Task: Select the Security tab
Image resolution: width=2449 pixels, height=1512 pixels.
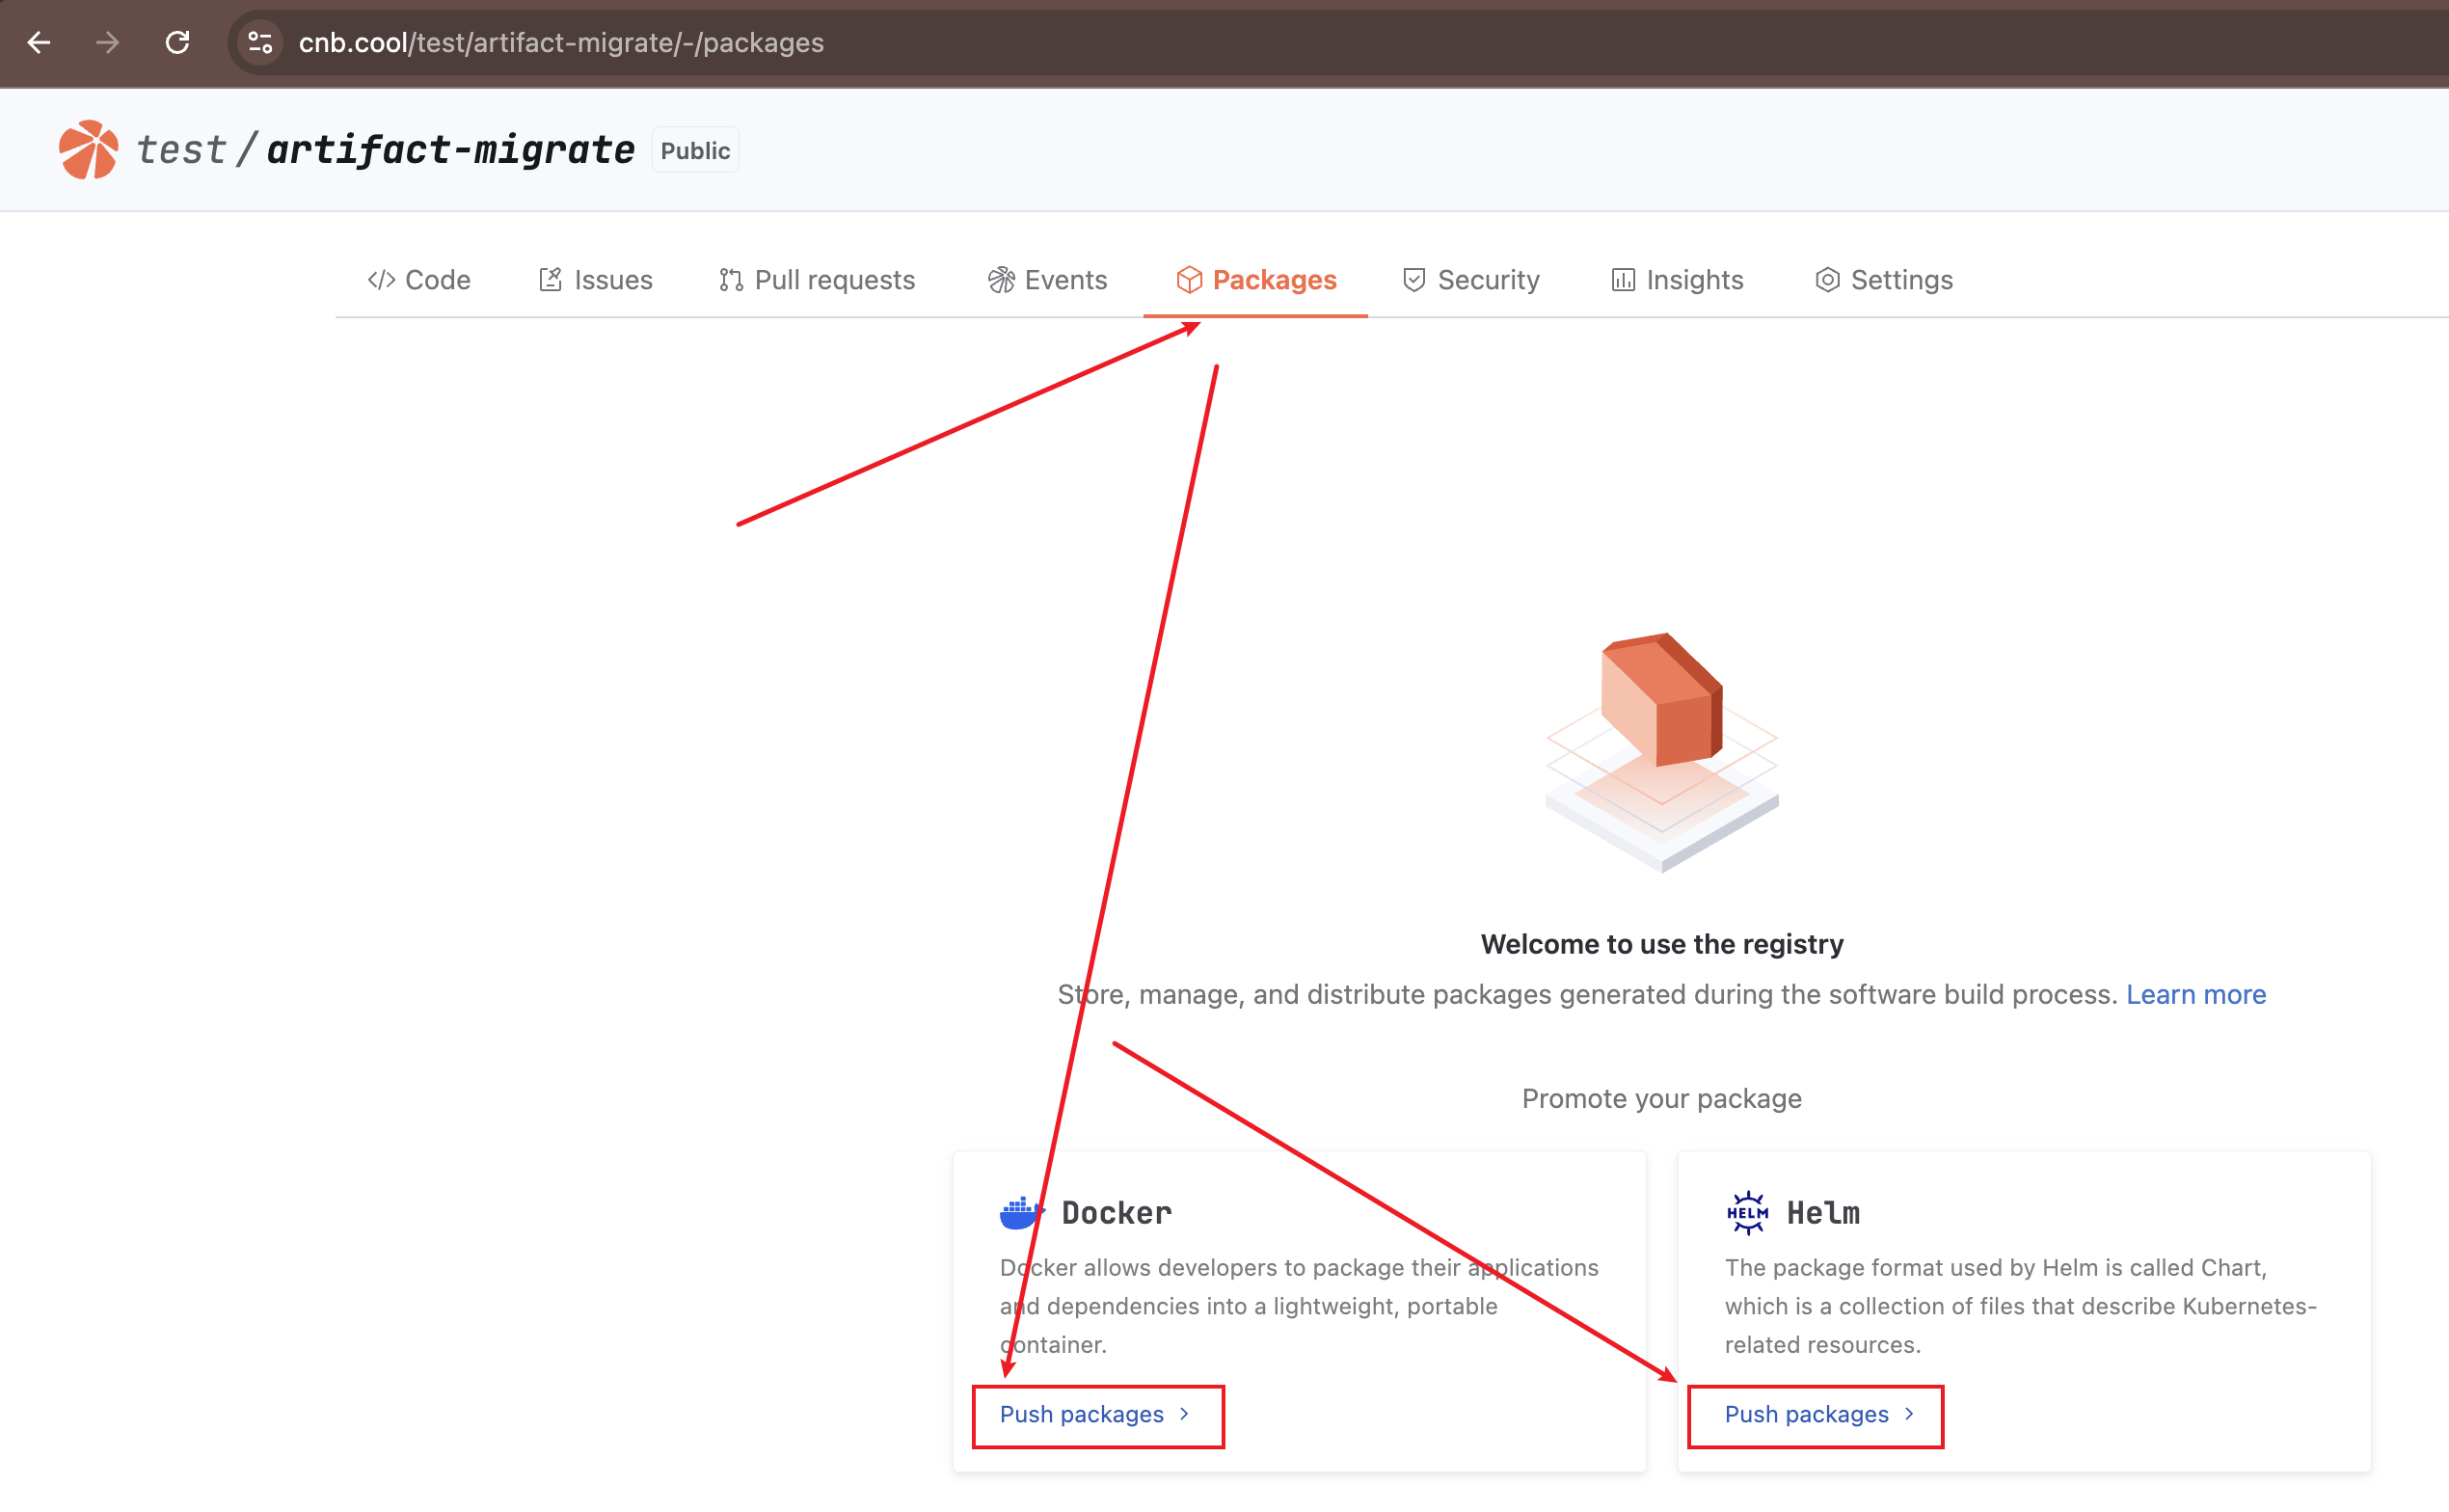Action: [x=1470, y=280]
